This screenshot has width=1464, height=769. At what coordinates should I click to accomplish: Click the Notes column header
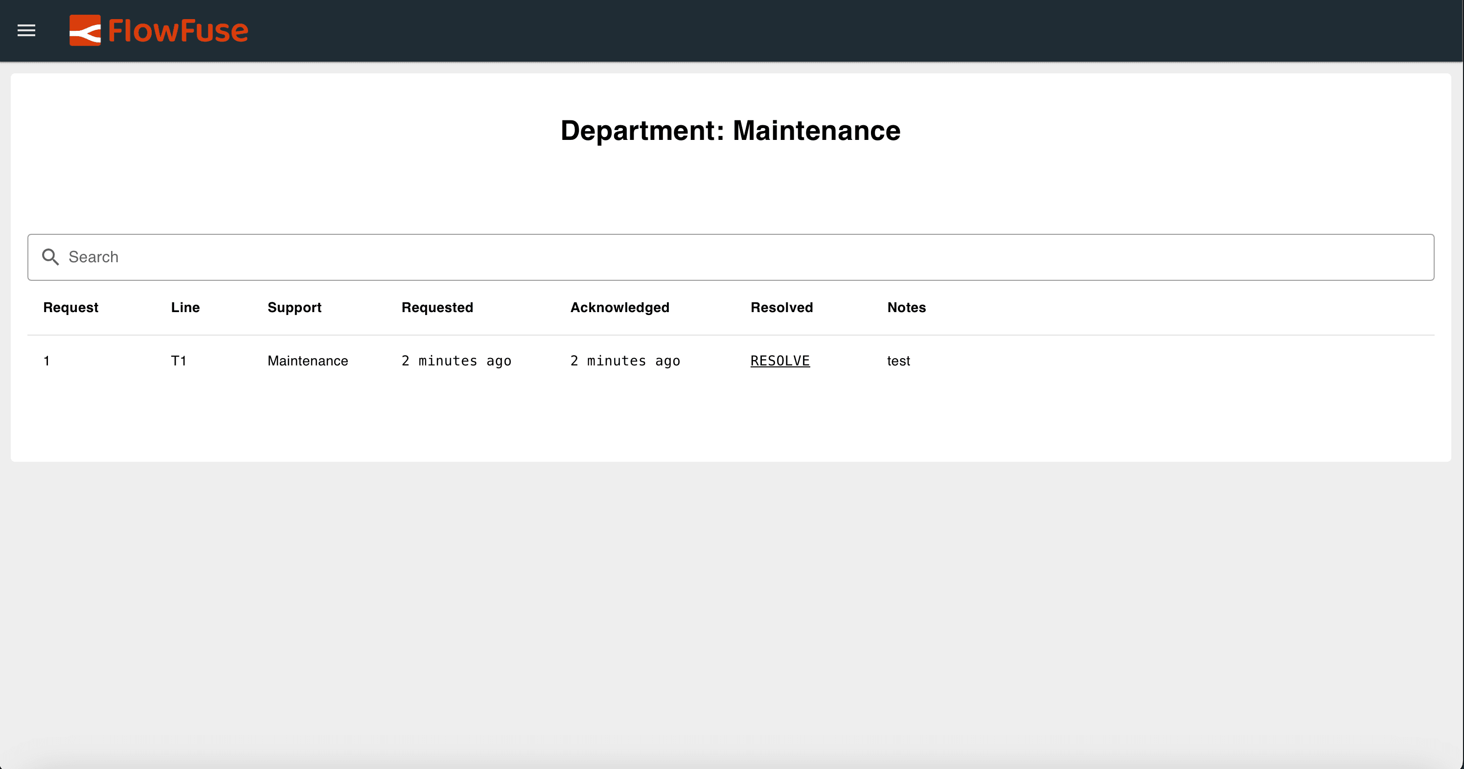pos(906,308)
